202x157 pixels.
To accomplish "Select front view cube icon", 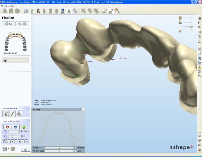I will (x=199, y=18).
